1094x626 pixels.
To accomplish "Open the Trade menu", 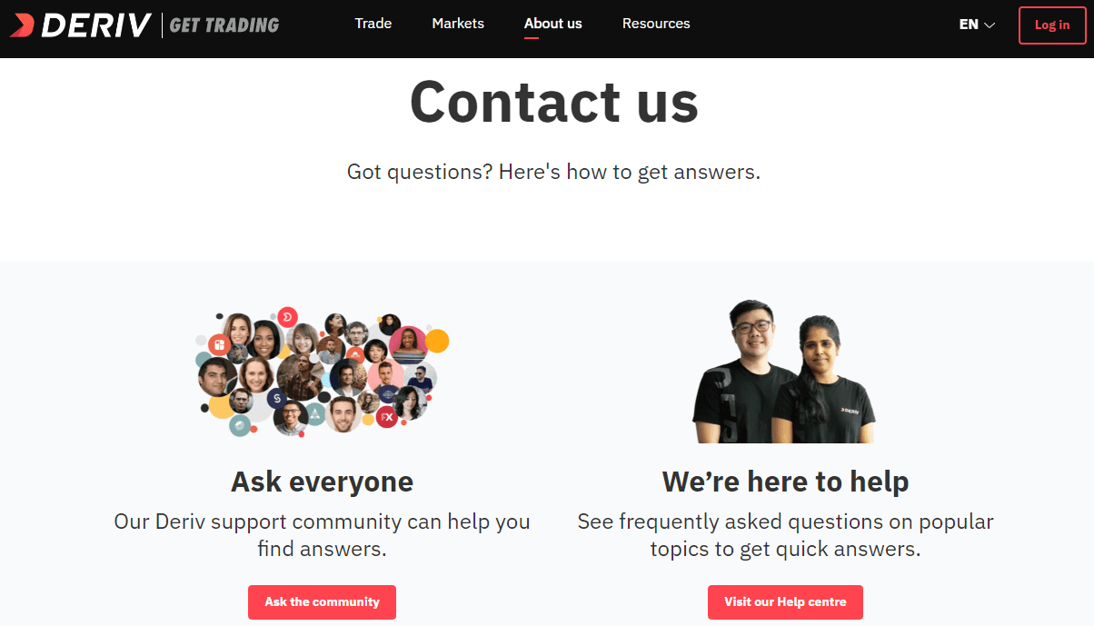I will [373, 24].
